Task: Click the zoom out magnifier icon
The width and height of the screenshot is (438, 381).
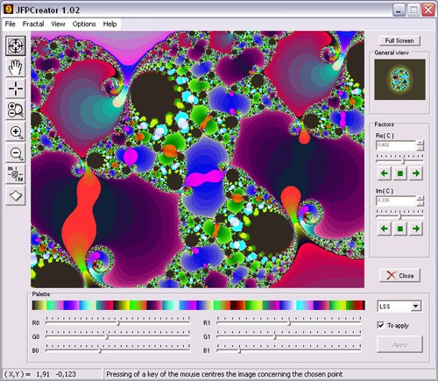Action: 16,153
